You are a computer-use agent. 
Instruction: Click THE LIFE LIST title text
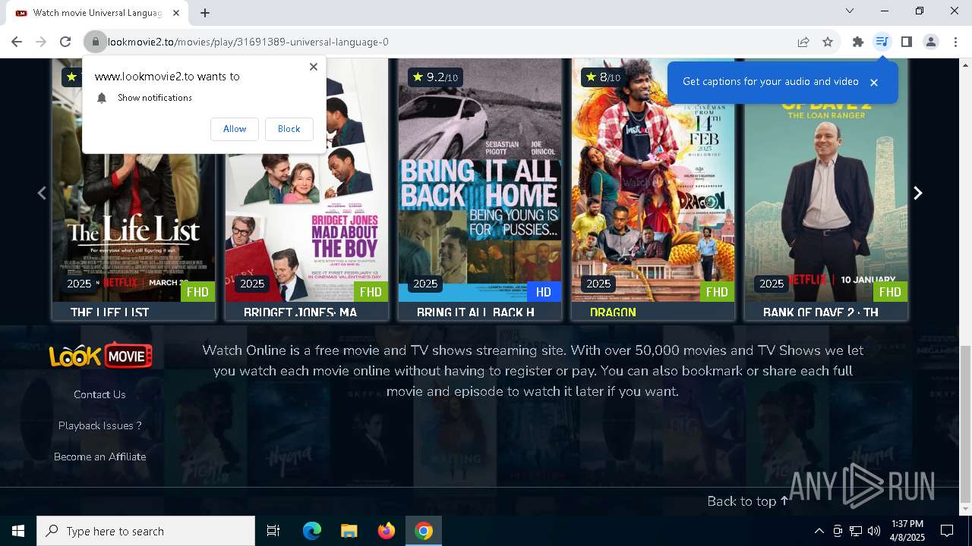tap(110, 312)
